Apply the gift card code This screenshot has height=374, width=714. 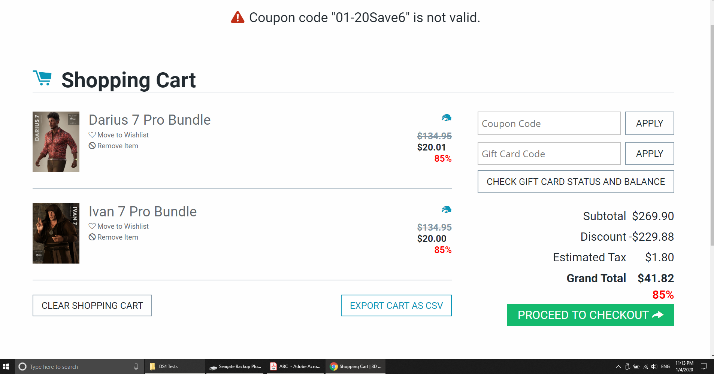[x=649, y=153]
